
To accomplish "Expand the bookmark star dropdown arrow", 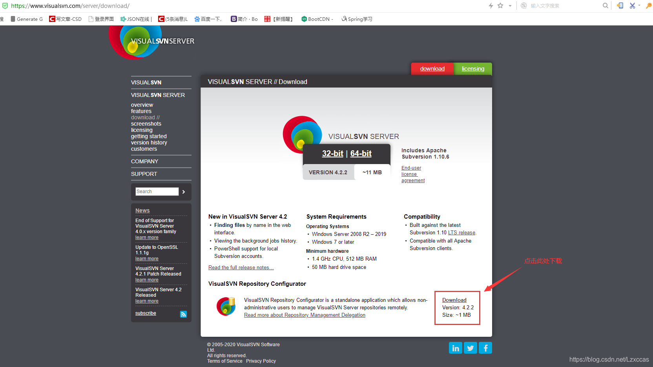I will coord(510,6).
